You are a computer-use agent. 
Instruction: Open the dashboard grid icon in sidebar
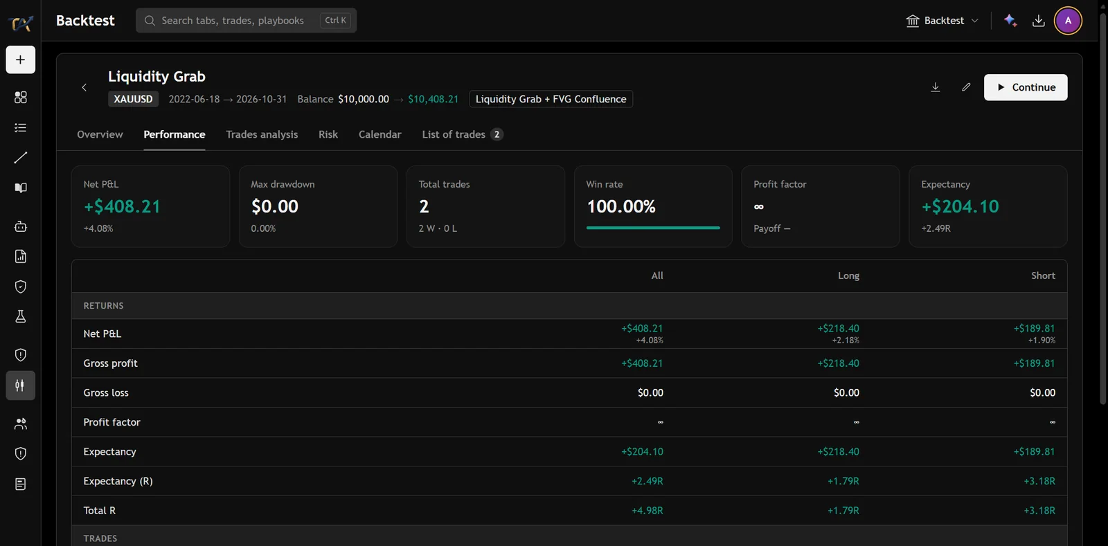(x=21, y=98)
